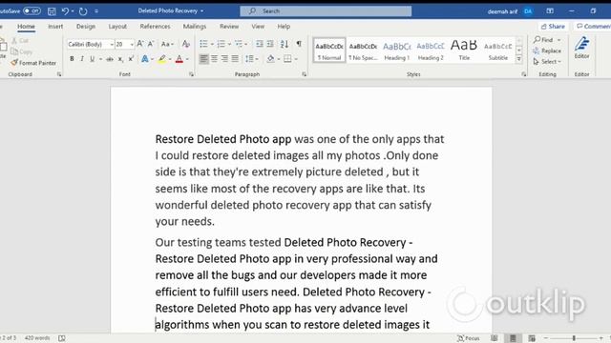The image size is (611, 343).
Task: Toggle Underline formatting
Action: pyautogui.click(x=93, y=59)
